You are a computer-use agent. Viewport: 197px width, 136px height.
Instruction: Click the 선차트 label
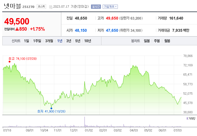point(16,41)
